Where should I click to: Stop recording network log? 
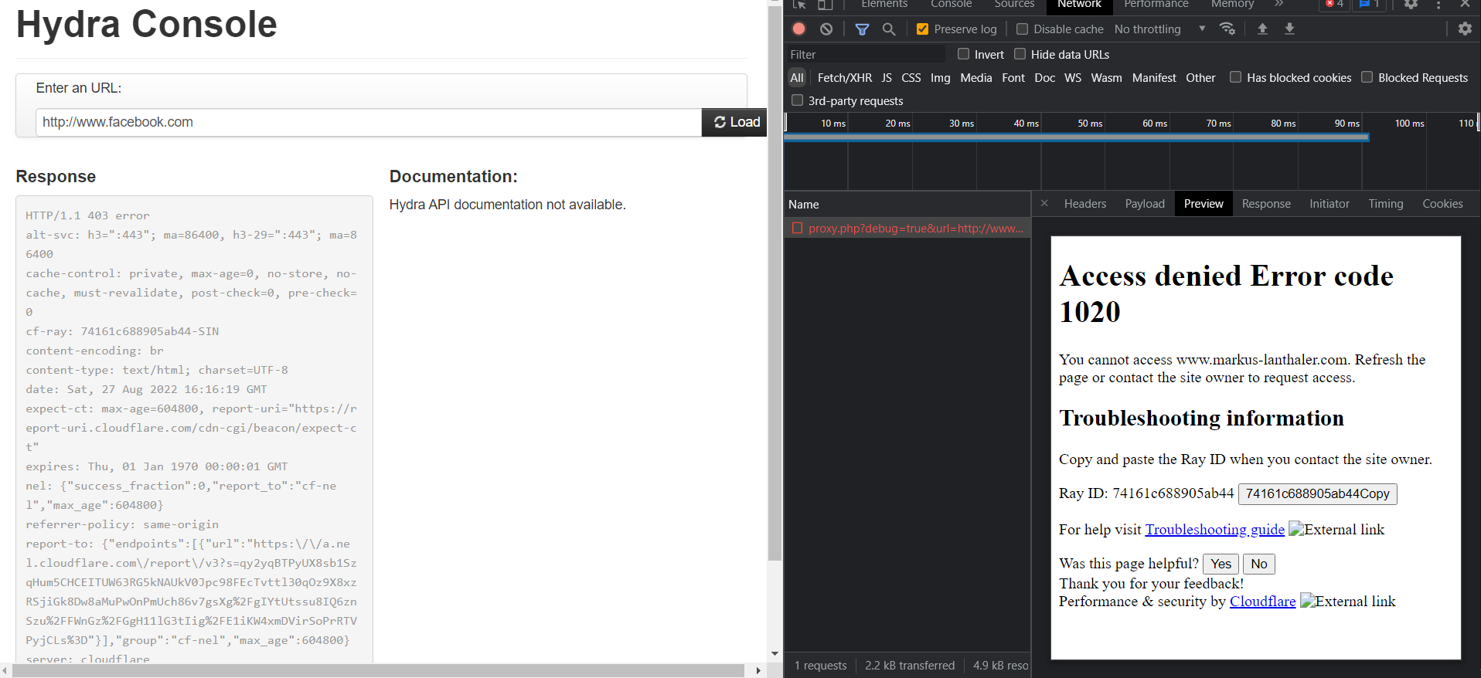(799, 29)
